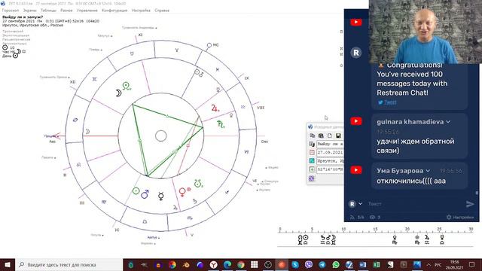This screenshot has height=271, width=482.
Task: Click the chart name input field
Action: pos(330,144)
